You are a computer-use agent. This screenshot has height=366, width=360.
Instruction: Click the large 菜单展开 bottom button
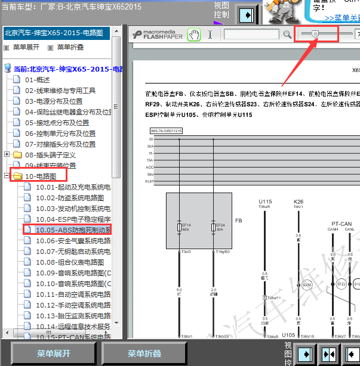tap(53, 353)
